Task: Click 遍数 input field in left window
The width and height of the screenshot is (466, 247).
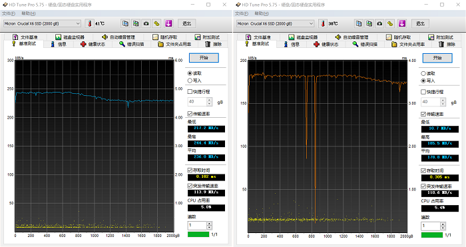Action: point(197,226)
